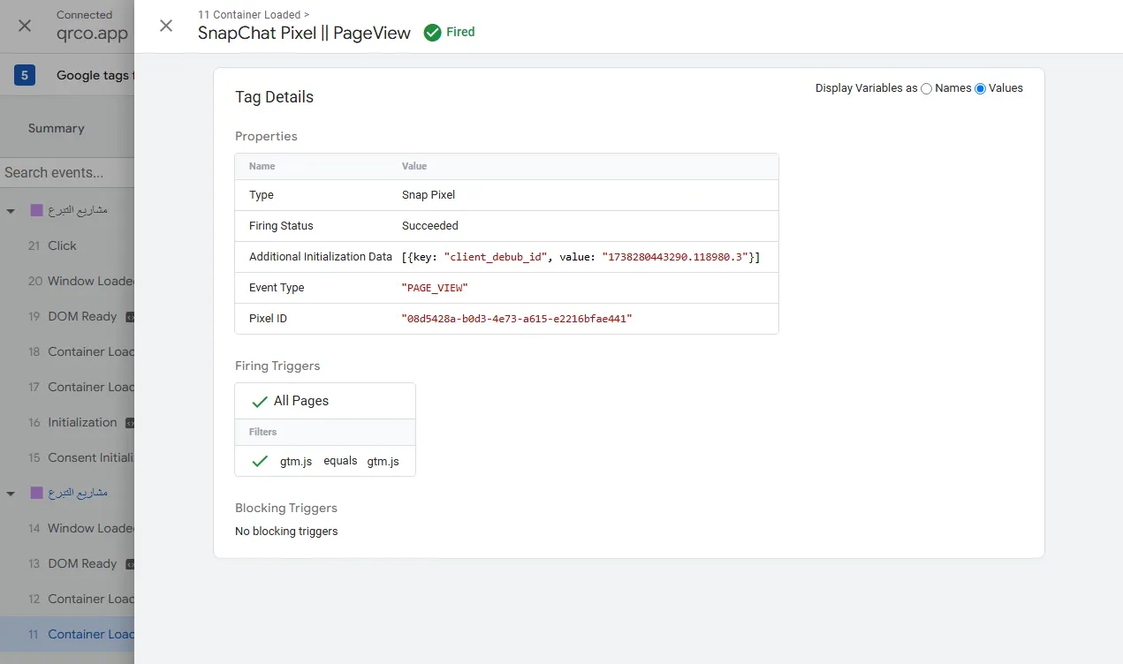
Task: Click the code icon beside DOM Ready 13
Action: click(130, 563)
